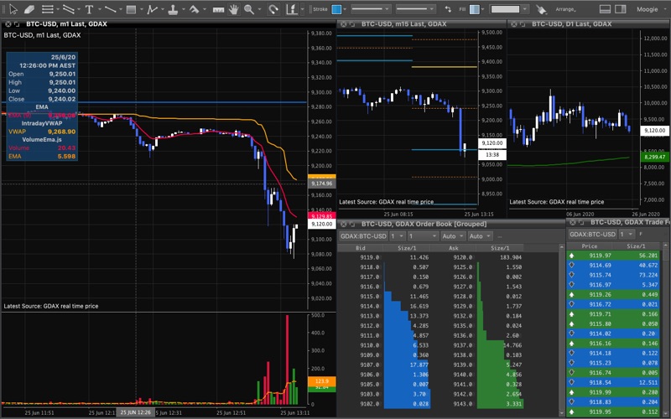Open Order Book wide grouping dropdown
This screenshot has height=419, width=671.
(x=423, y=236)
